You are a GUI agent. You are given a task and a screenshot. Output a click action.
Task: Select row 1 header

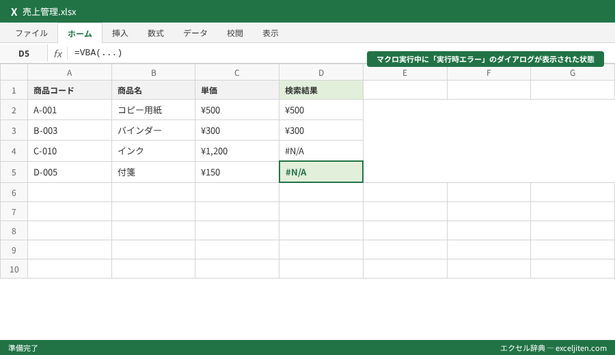click(x=14, y=90)
